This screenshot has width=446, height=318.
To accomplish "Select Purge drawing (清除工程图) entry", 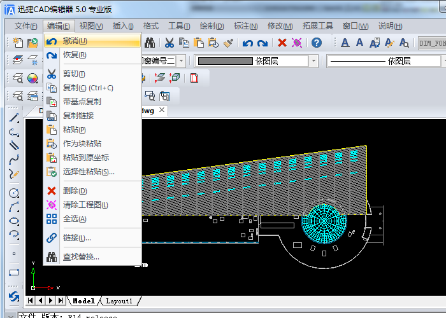I will (x=92, y=205).
